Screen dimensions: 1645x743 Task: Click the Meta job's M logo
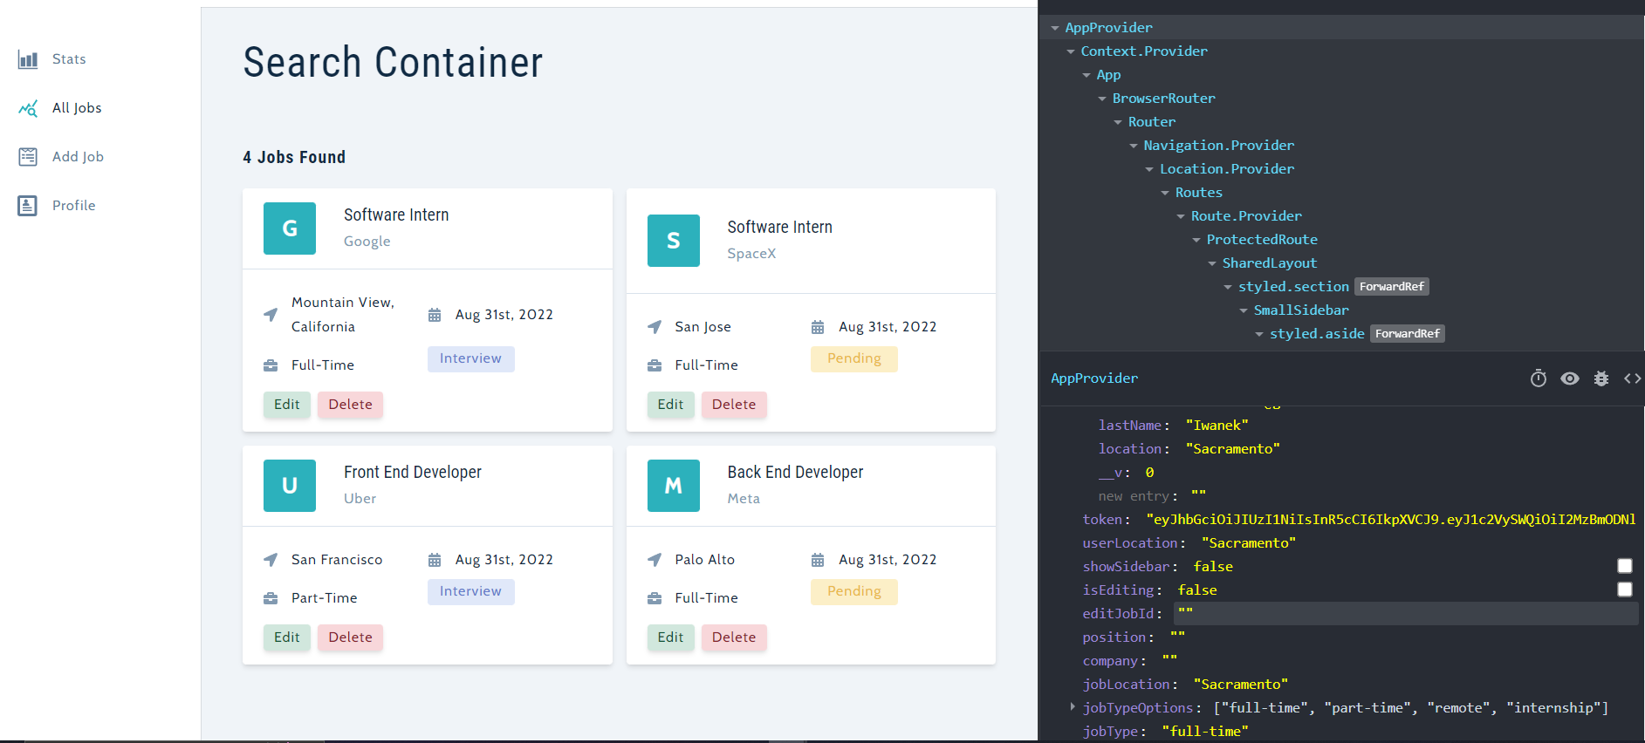(x=674, y=486)
